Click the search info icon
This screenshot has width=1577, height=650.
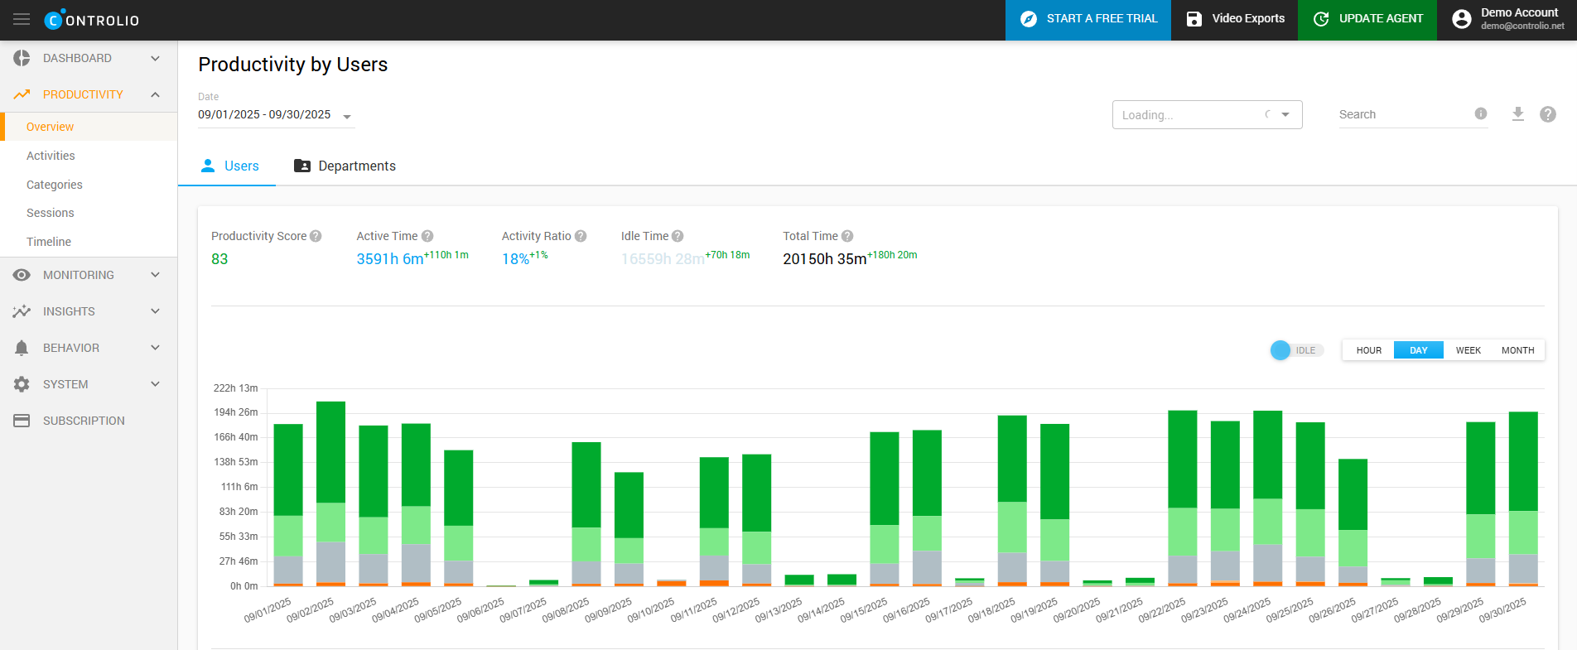click(x=1480, y=114)
